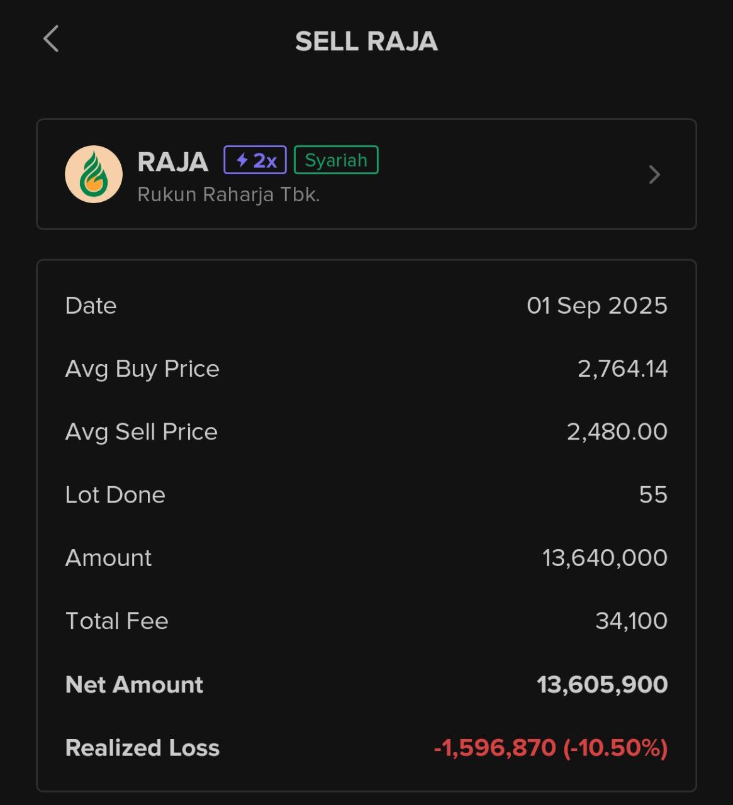733x805 pixels.
Task: Tap the 2x leverage badge
Action: (255, 160)
